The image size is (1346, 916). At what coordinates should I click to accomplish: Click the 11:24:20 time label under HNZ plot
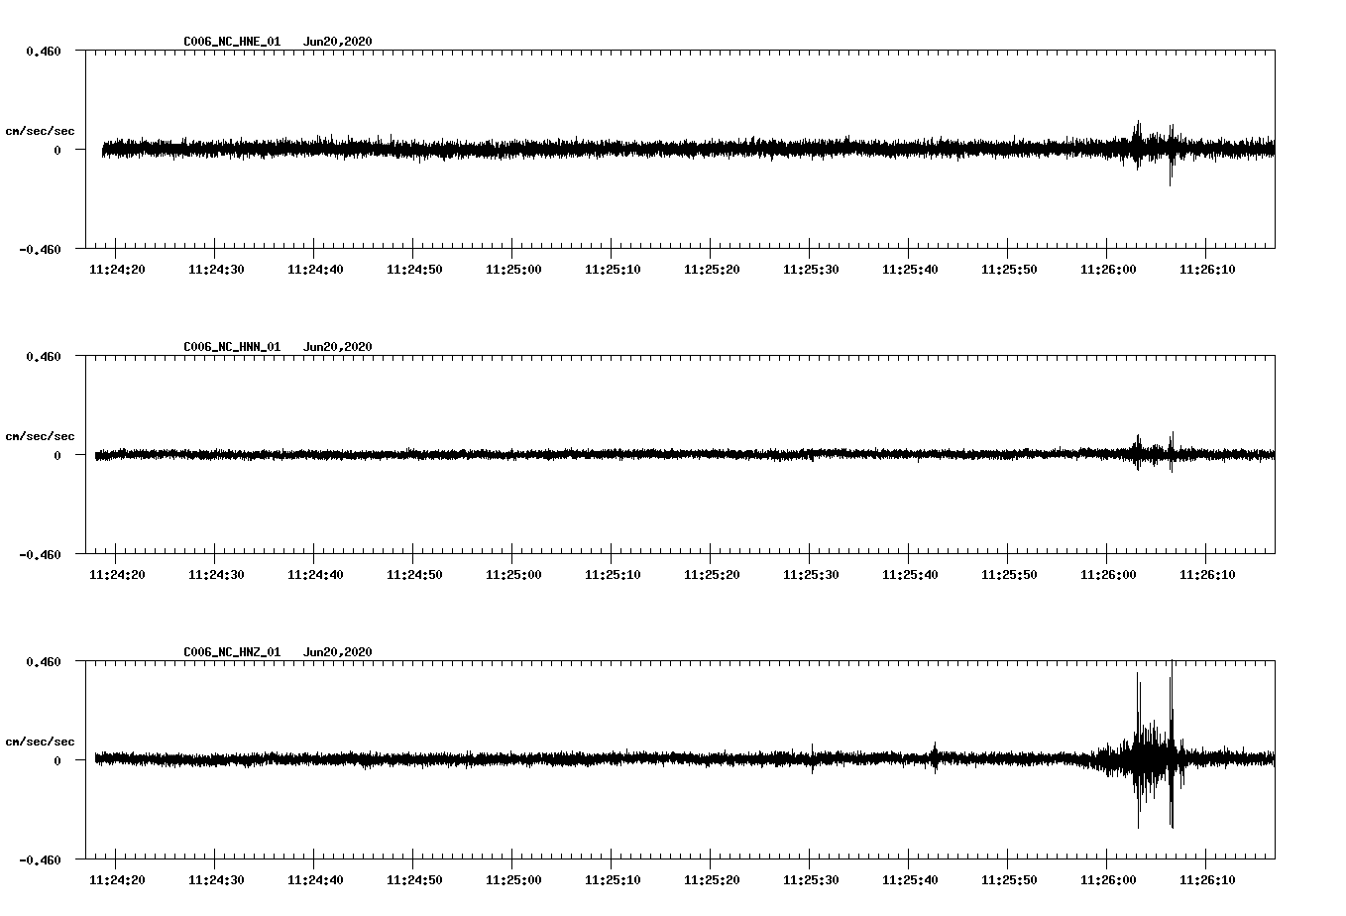pyautogui.click(x=117, y=880)
